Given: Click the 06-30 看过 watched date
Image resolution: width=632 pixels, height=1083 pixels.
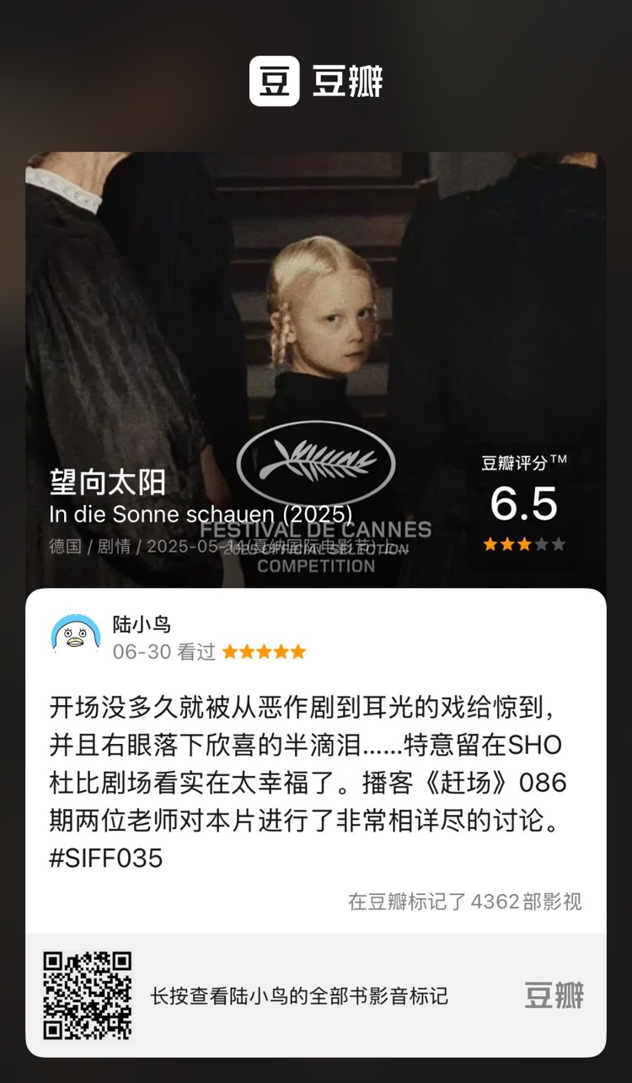Looking at the screenshot, I should 164,652.
